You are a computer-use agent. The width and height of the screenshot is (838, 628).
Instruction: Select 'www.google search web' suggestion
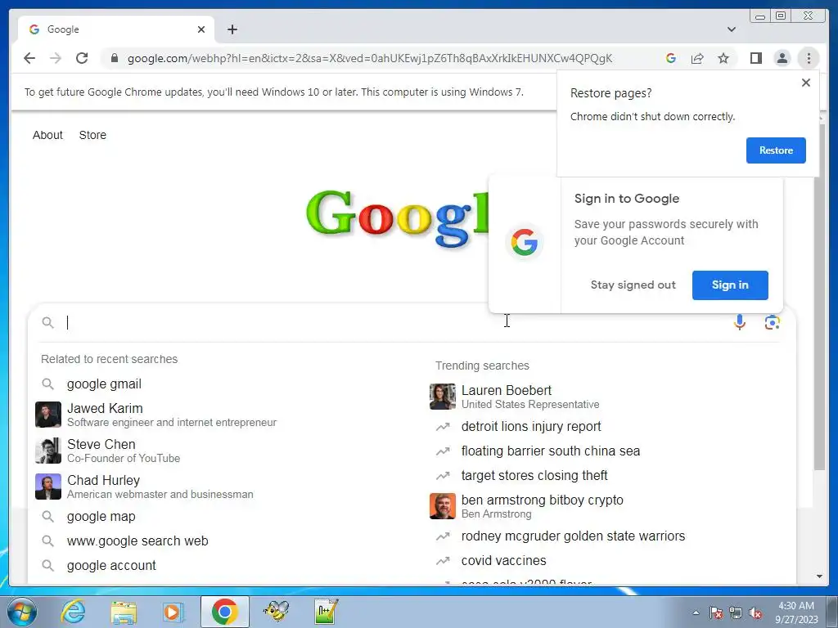point(137,541)
